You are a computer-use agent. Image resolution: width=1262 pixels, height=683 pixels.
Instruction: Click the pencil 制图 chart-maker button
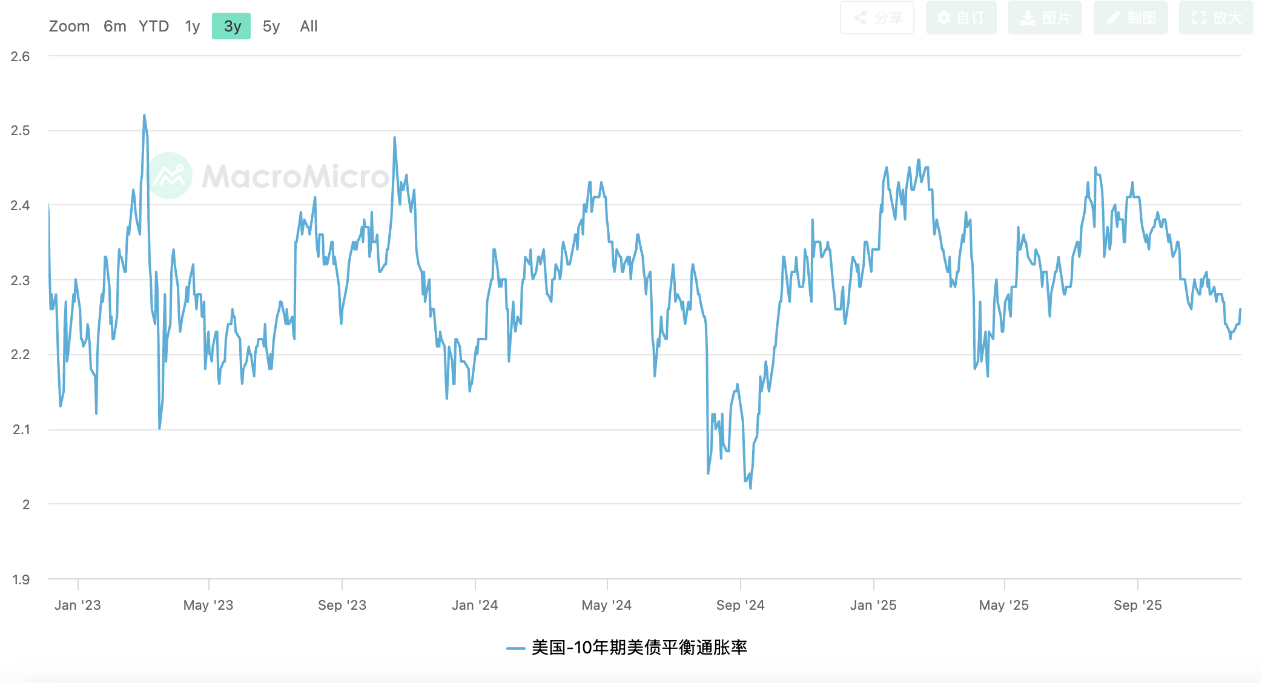(1131, 18)
